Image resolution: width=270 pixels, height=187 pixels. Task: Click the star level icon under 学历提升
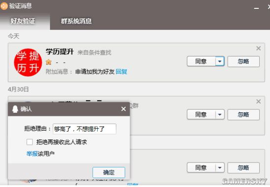pyautogui.click(x=49, y=62)
